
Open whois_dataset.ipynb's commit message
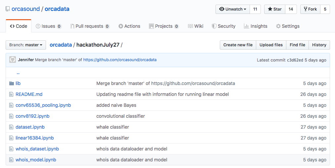coord(132,148)
